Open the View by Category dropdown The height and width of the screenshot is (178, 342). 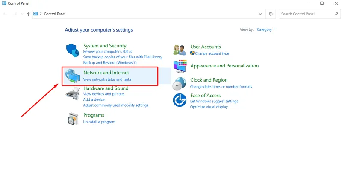click(266, 29)
